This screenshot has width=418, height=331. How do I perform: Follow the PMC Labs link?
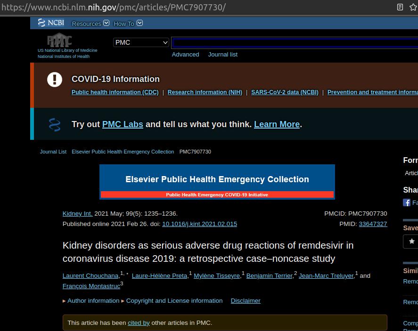pos(123,124)
